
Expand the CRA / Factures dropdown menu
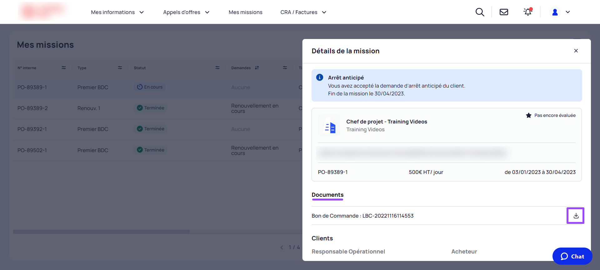[303, 12]
